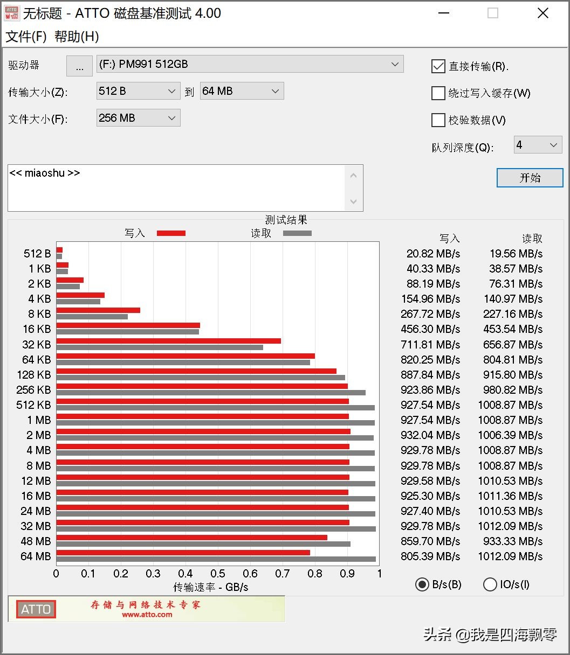This screenshot has height=655, width=570.
Task: Minimize the ATTO window
Action: [443, 13]
